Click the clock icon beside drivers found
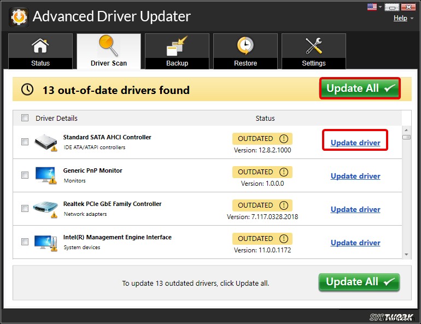Image resolution: width=421 pixels, height=324 pixels. coord(27,89)
